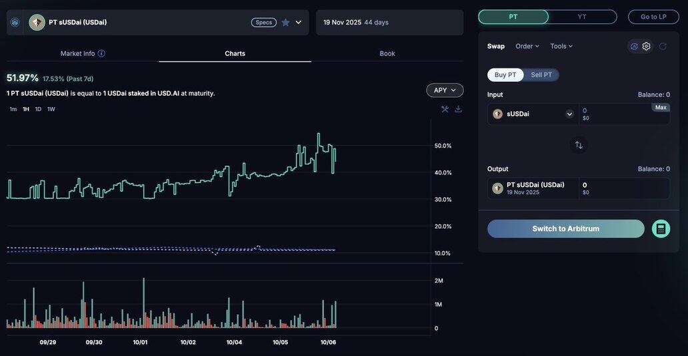Open the APY chart type dropdown
Viewport: 688px width, 356px height.
click(445, 90)
